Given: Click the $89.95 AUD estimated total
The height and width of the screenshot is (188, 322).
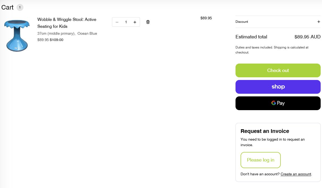Looking at the screenshot, I should pyautogui.click(x=307, y=37).
